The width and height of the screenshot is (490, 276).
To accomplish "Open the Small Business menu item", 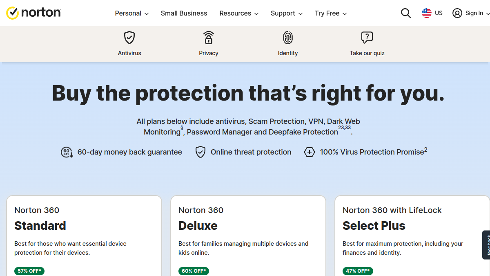I will coord(184,13).
